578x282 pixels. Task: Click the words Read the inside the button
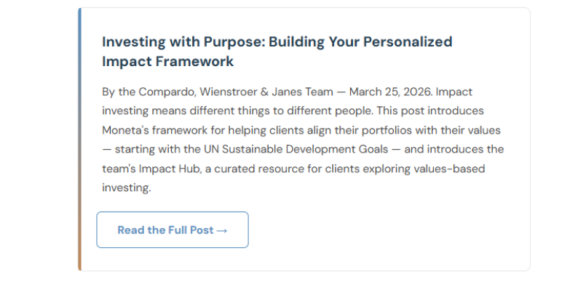(141, 230)
